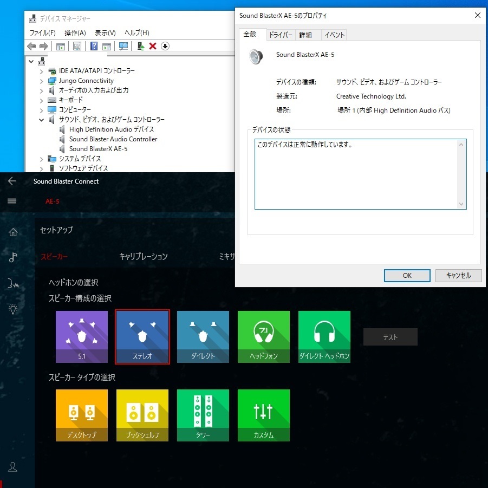
Task: Select the 7.1 ヘッドフォン configuration tile
Action: [264, 337]
